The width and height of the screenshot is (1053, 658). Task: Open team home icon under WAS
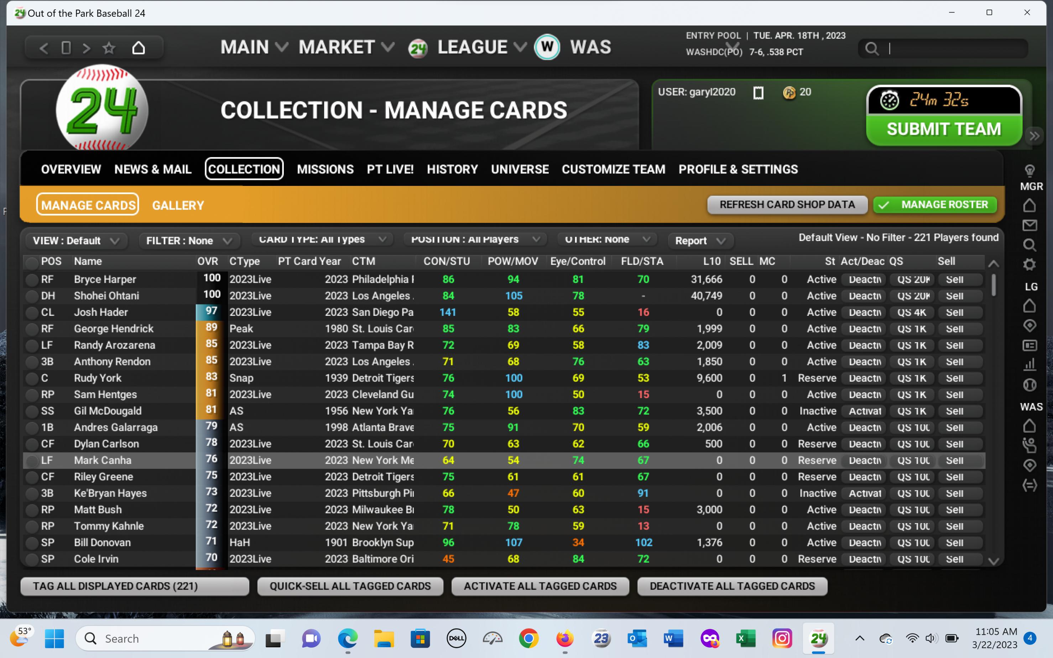(x=1029, y=425)
